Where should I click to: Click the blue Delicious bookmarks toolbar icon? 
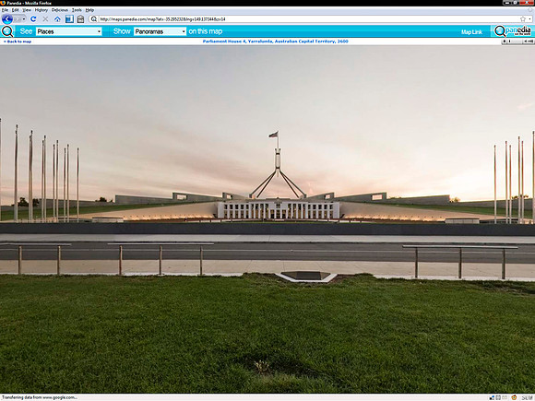coord(69,19)
